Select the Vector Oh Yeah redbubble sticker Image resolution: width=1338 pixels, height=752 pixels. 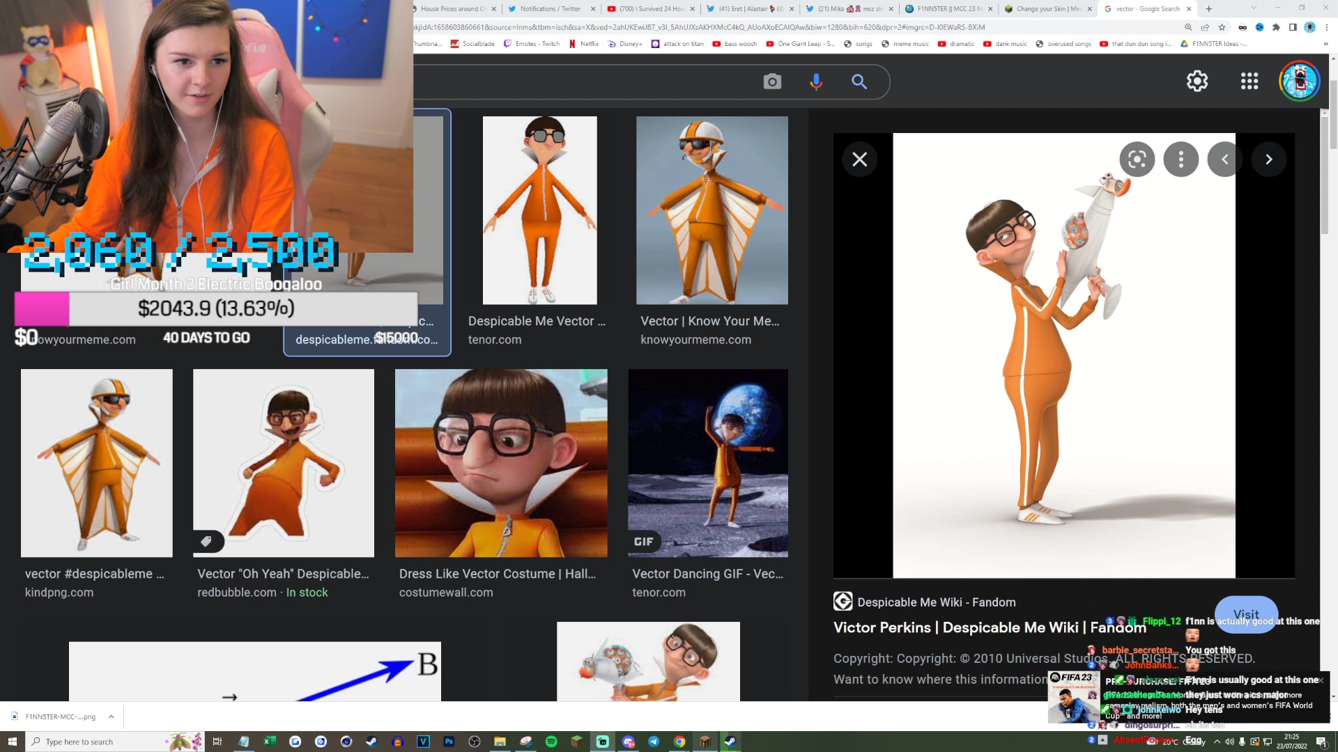284,463
